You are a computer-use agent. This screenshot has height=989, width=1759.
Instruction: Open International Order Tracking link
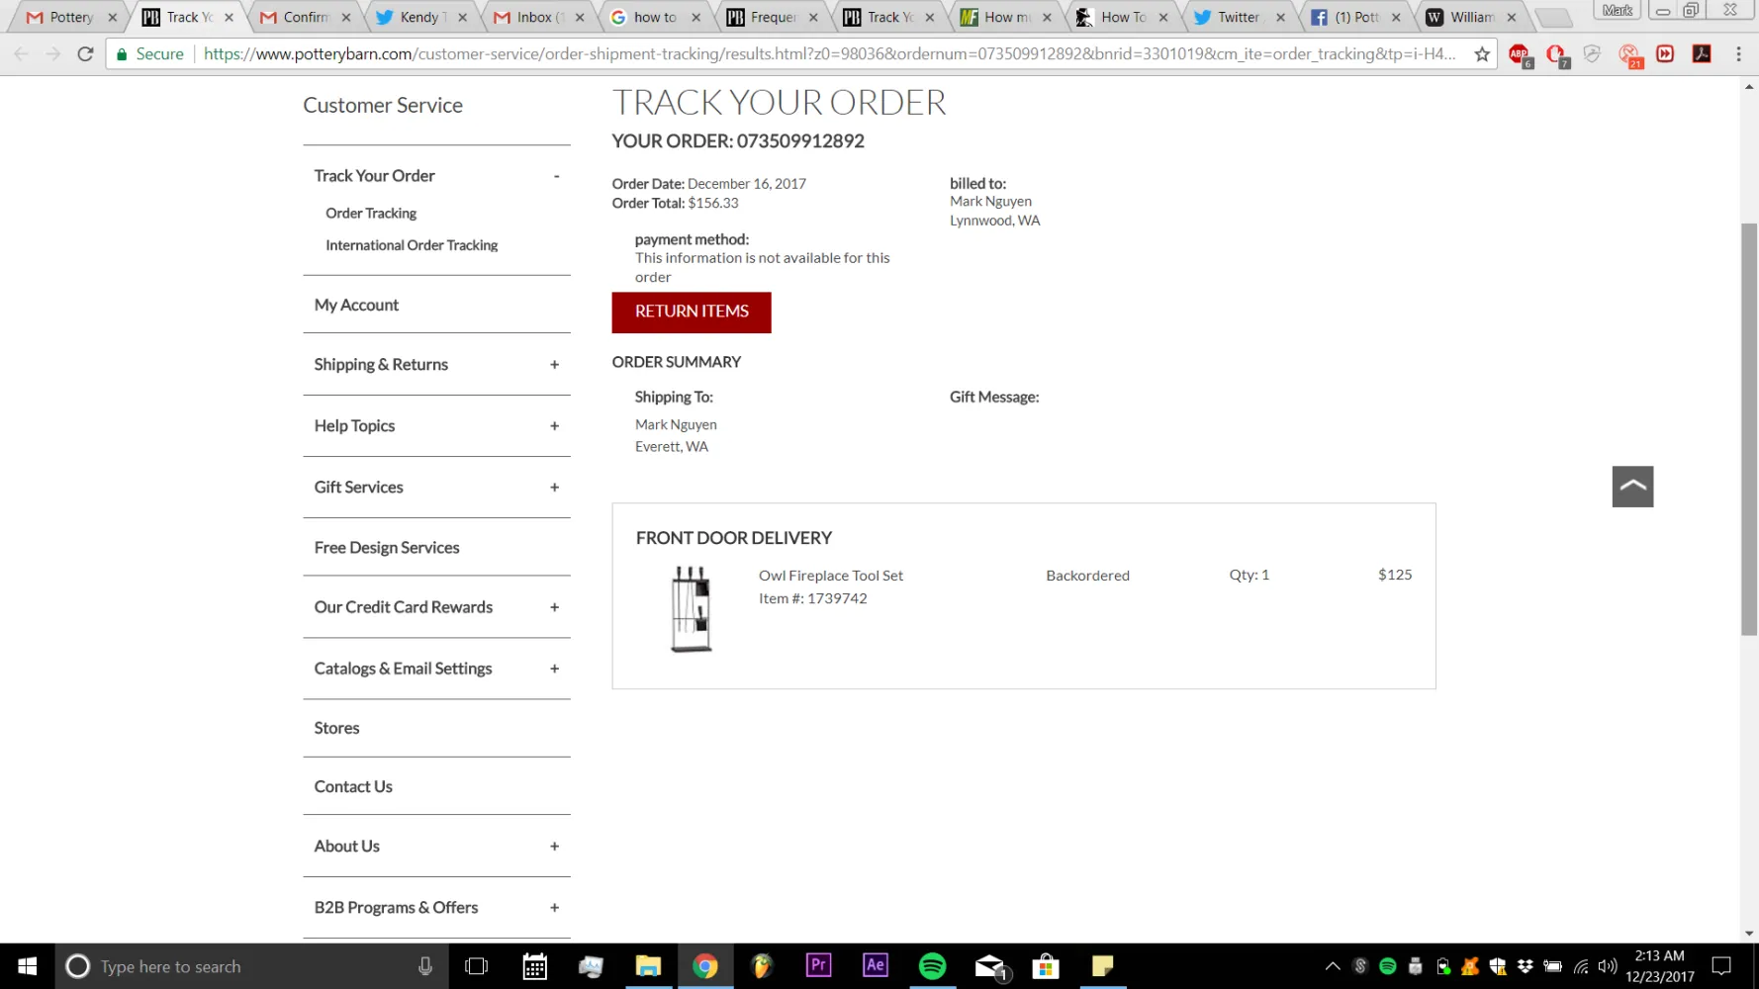click(412, 245)
